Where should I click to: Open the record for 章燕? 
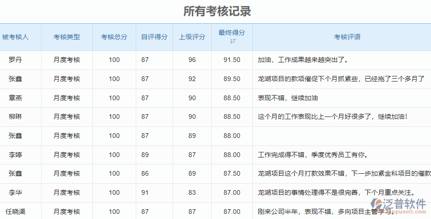point(15,98)
